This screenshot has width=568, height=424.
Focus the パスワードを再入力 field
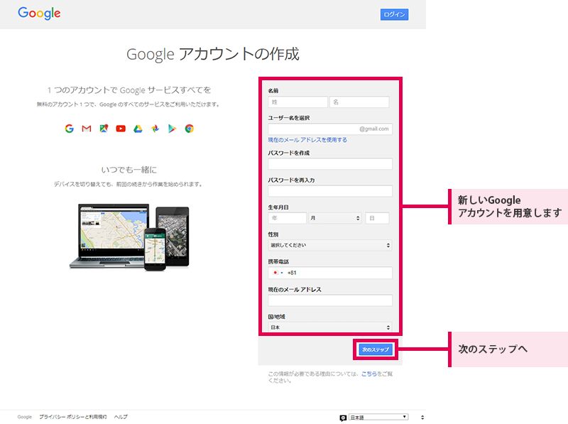pyautogui.click(x=330, y=191)
